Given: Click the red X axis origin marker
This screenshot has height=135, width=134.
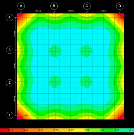Looking at the screenshot, I should coord(27,115).
